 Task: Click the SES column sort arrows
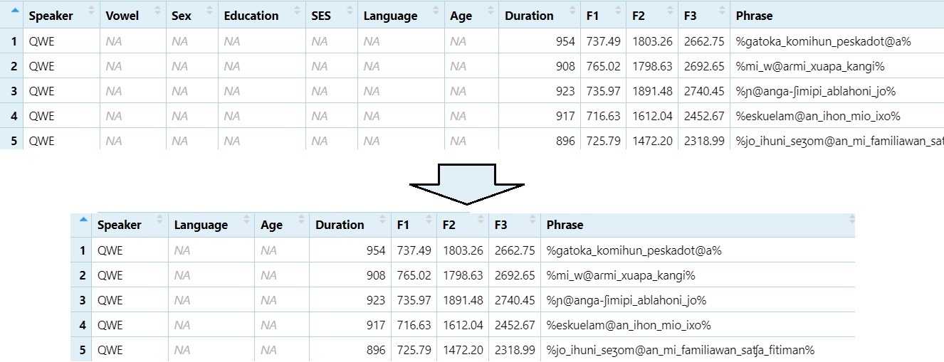pyautogui.click(x=347, y=11)
